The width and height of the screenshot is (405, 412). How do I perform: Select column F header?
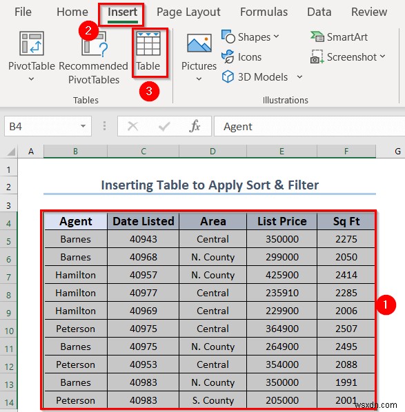(346, 152)
